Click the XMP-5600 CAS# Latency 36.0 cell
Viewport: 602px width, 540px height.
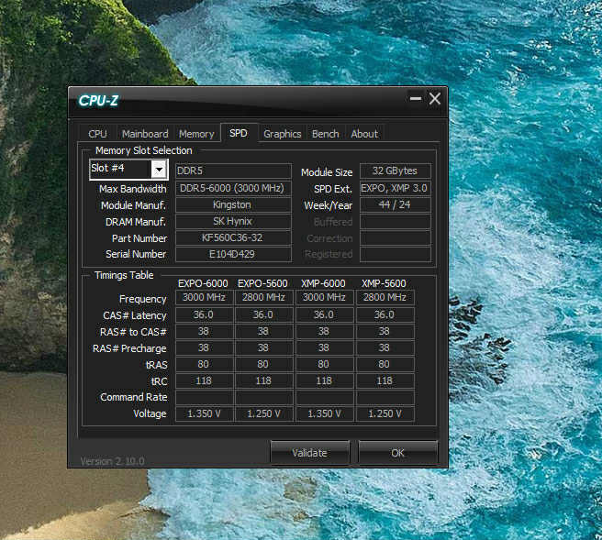385,314
